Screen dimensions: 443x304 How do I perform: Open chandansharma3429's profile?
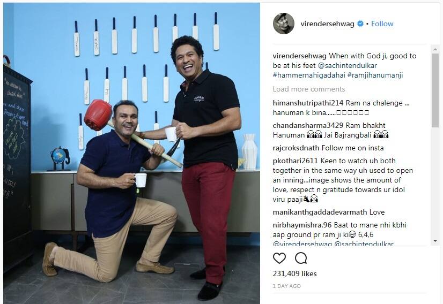308,125
